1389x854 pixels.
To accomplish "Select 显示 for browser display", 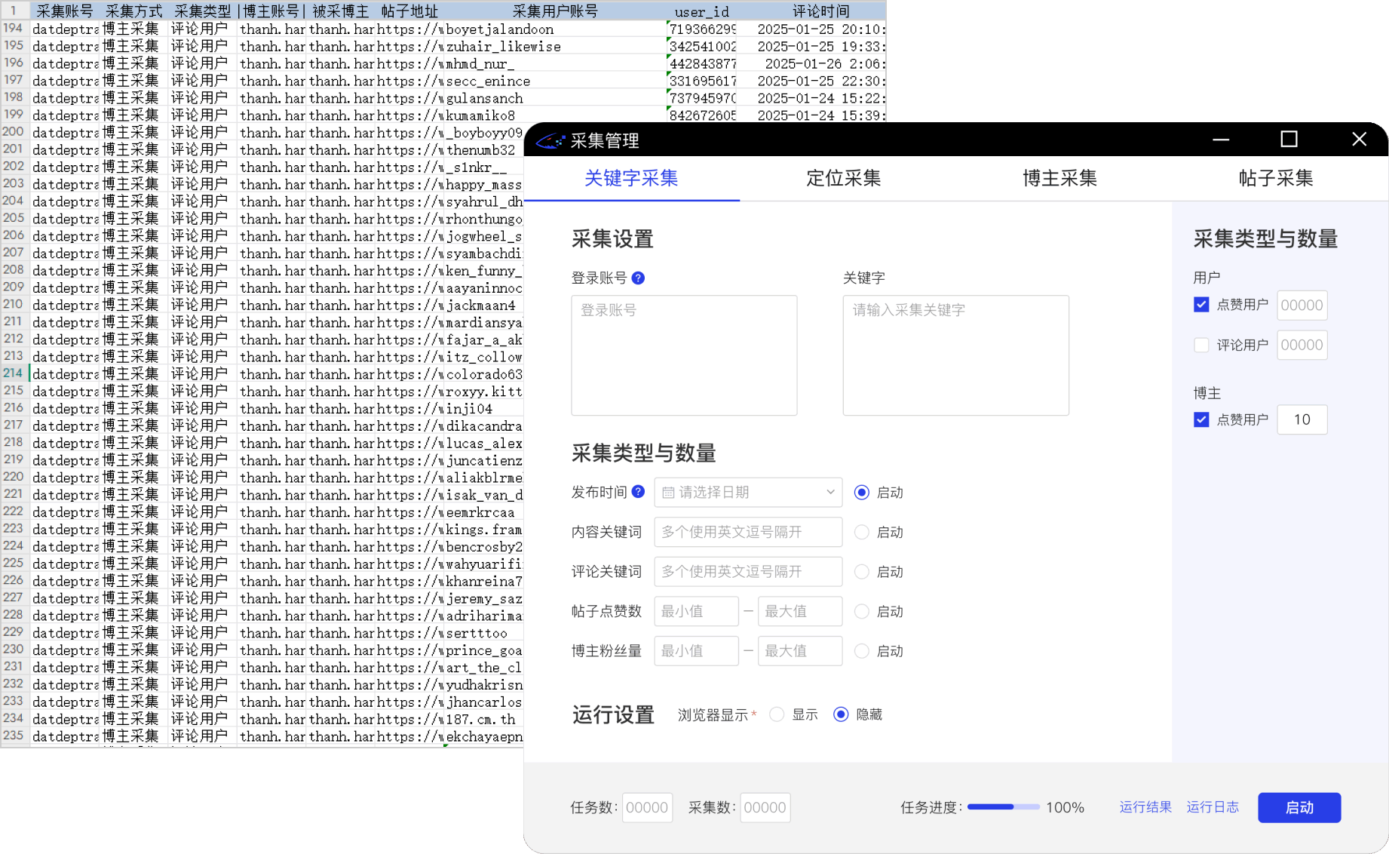I will 777,714.
